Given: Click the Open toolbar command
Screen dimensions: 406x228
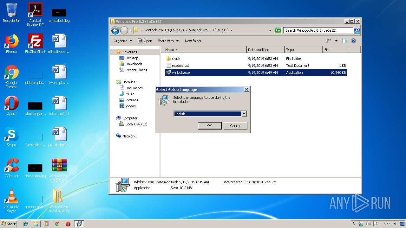Looking at the screenshot, I should click(145, 41).
